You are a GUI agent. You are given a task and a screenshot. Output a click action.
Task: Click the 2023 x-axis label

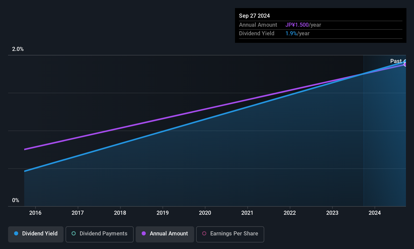click(332, 213)
